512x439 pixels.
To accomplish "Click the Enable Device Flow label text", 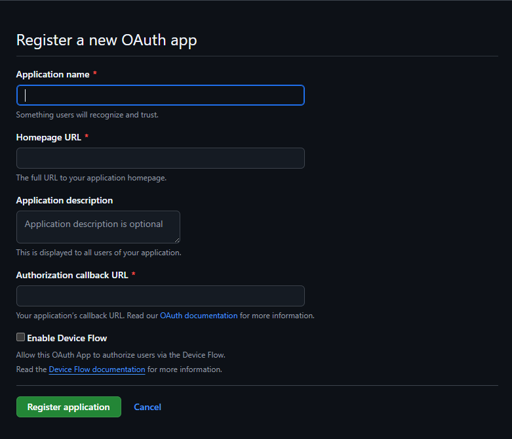I will pyautogui.click(x=67, y=338).
